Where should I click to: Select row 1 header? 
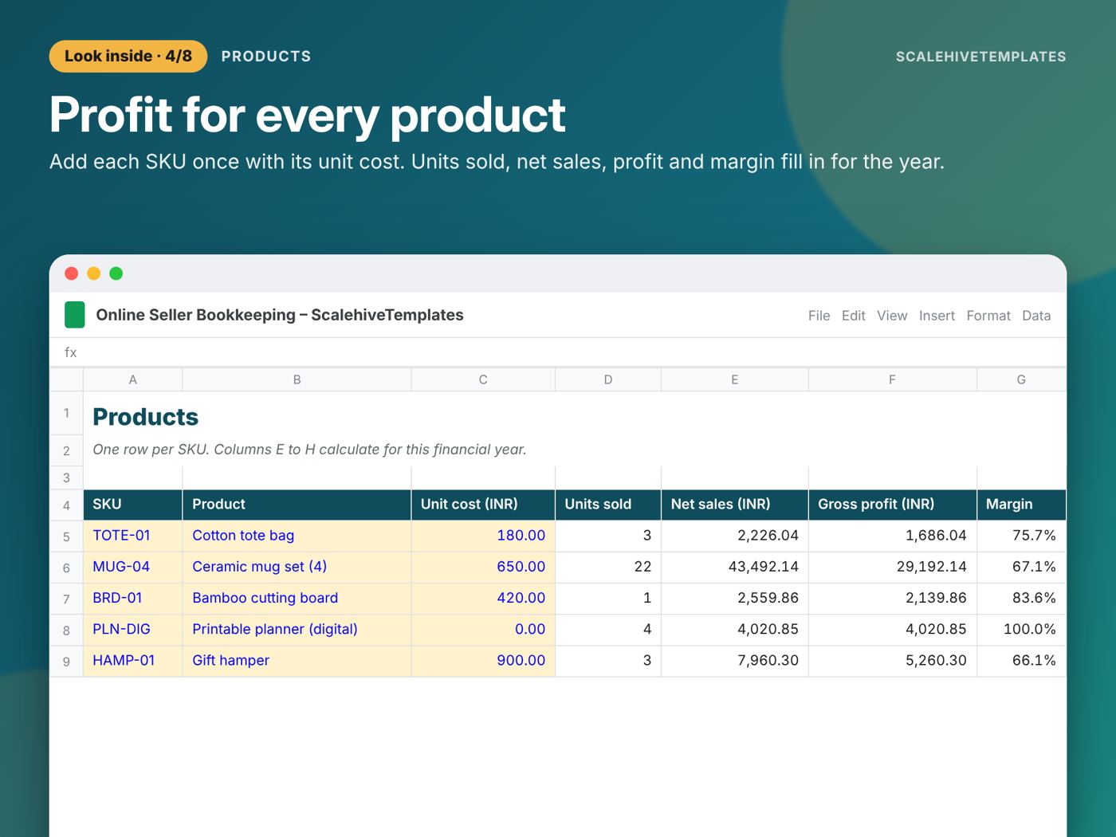pos(66,413)
